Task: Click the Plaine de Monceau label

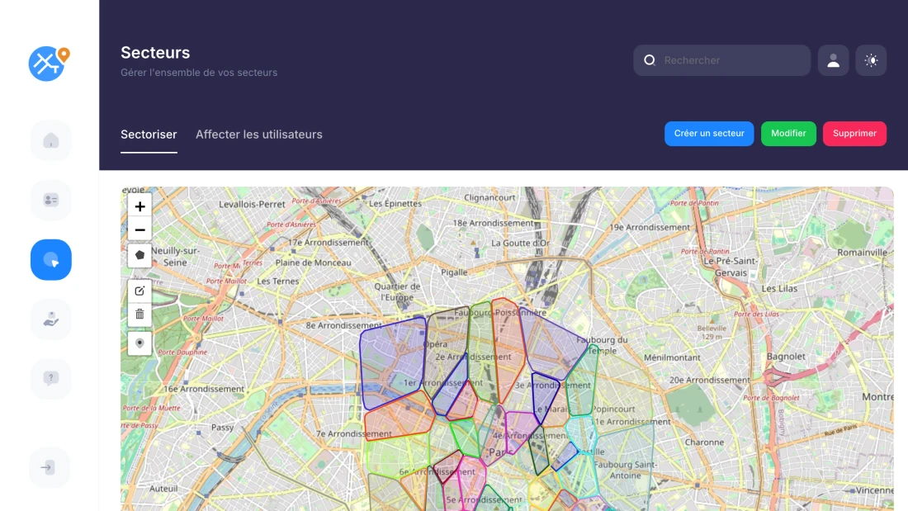Action: point(314,263)
